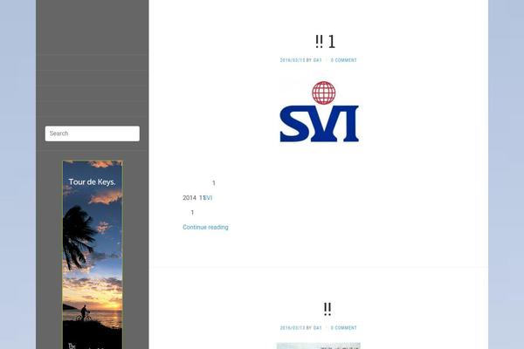Screen dimensions: 524x349
Task: Open the second post title '!!'
Action: (x=327, y=309)
